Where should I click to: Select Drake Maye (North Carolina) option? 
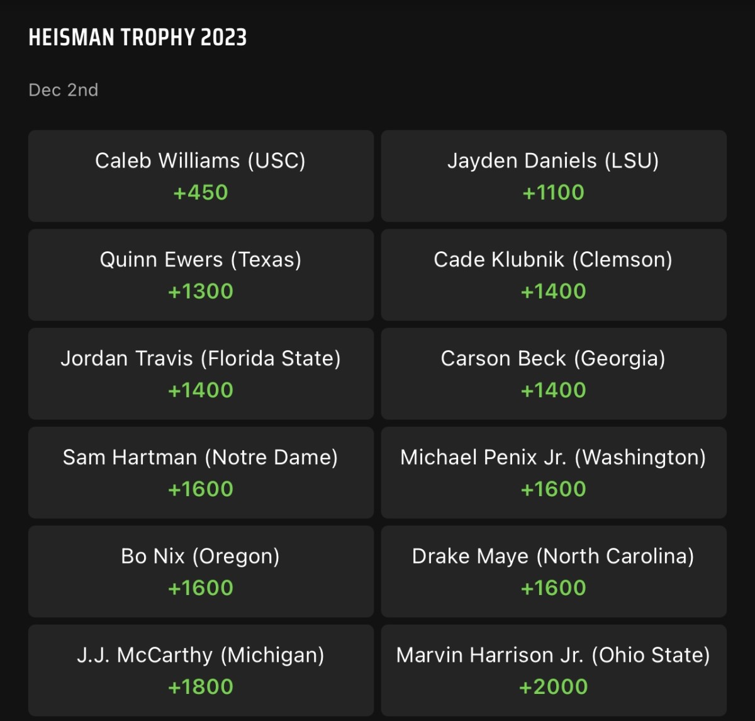pos(553,571)
